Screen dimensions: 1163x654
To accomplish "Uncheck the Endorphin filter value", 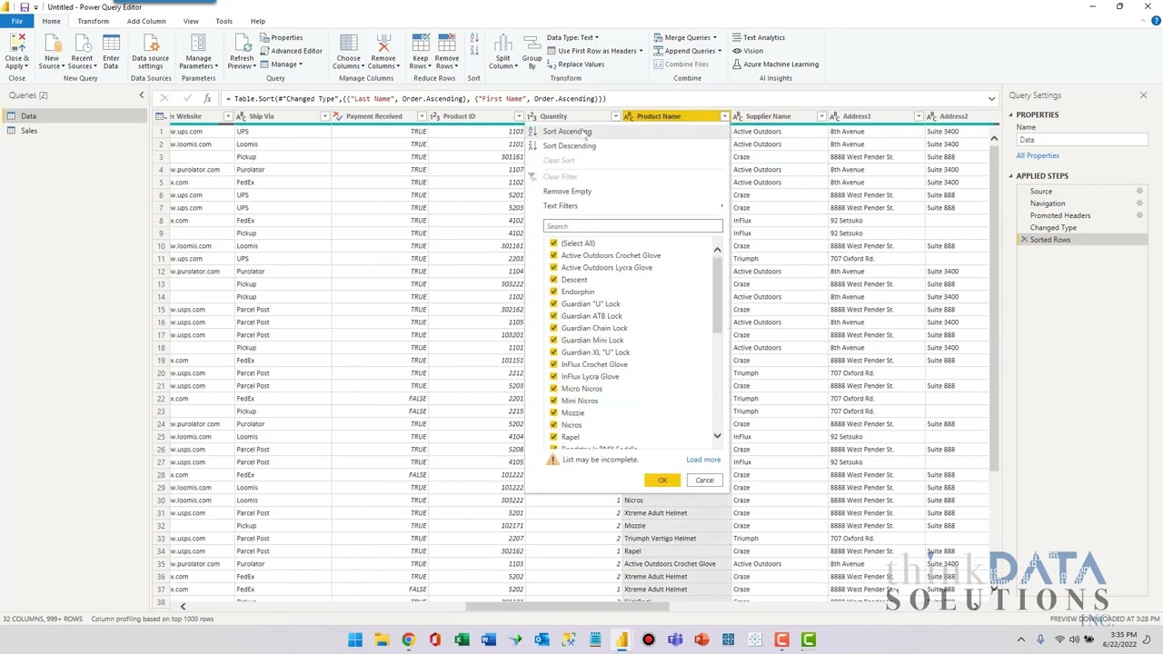I will pyautogui.click(x=553, y=292).
